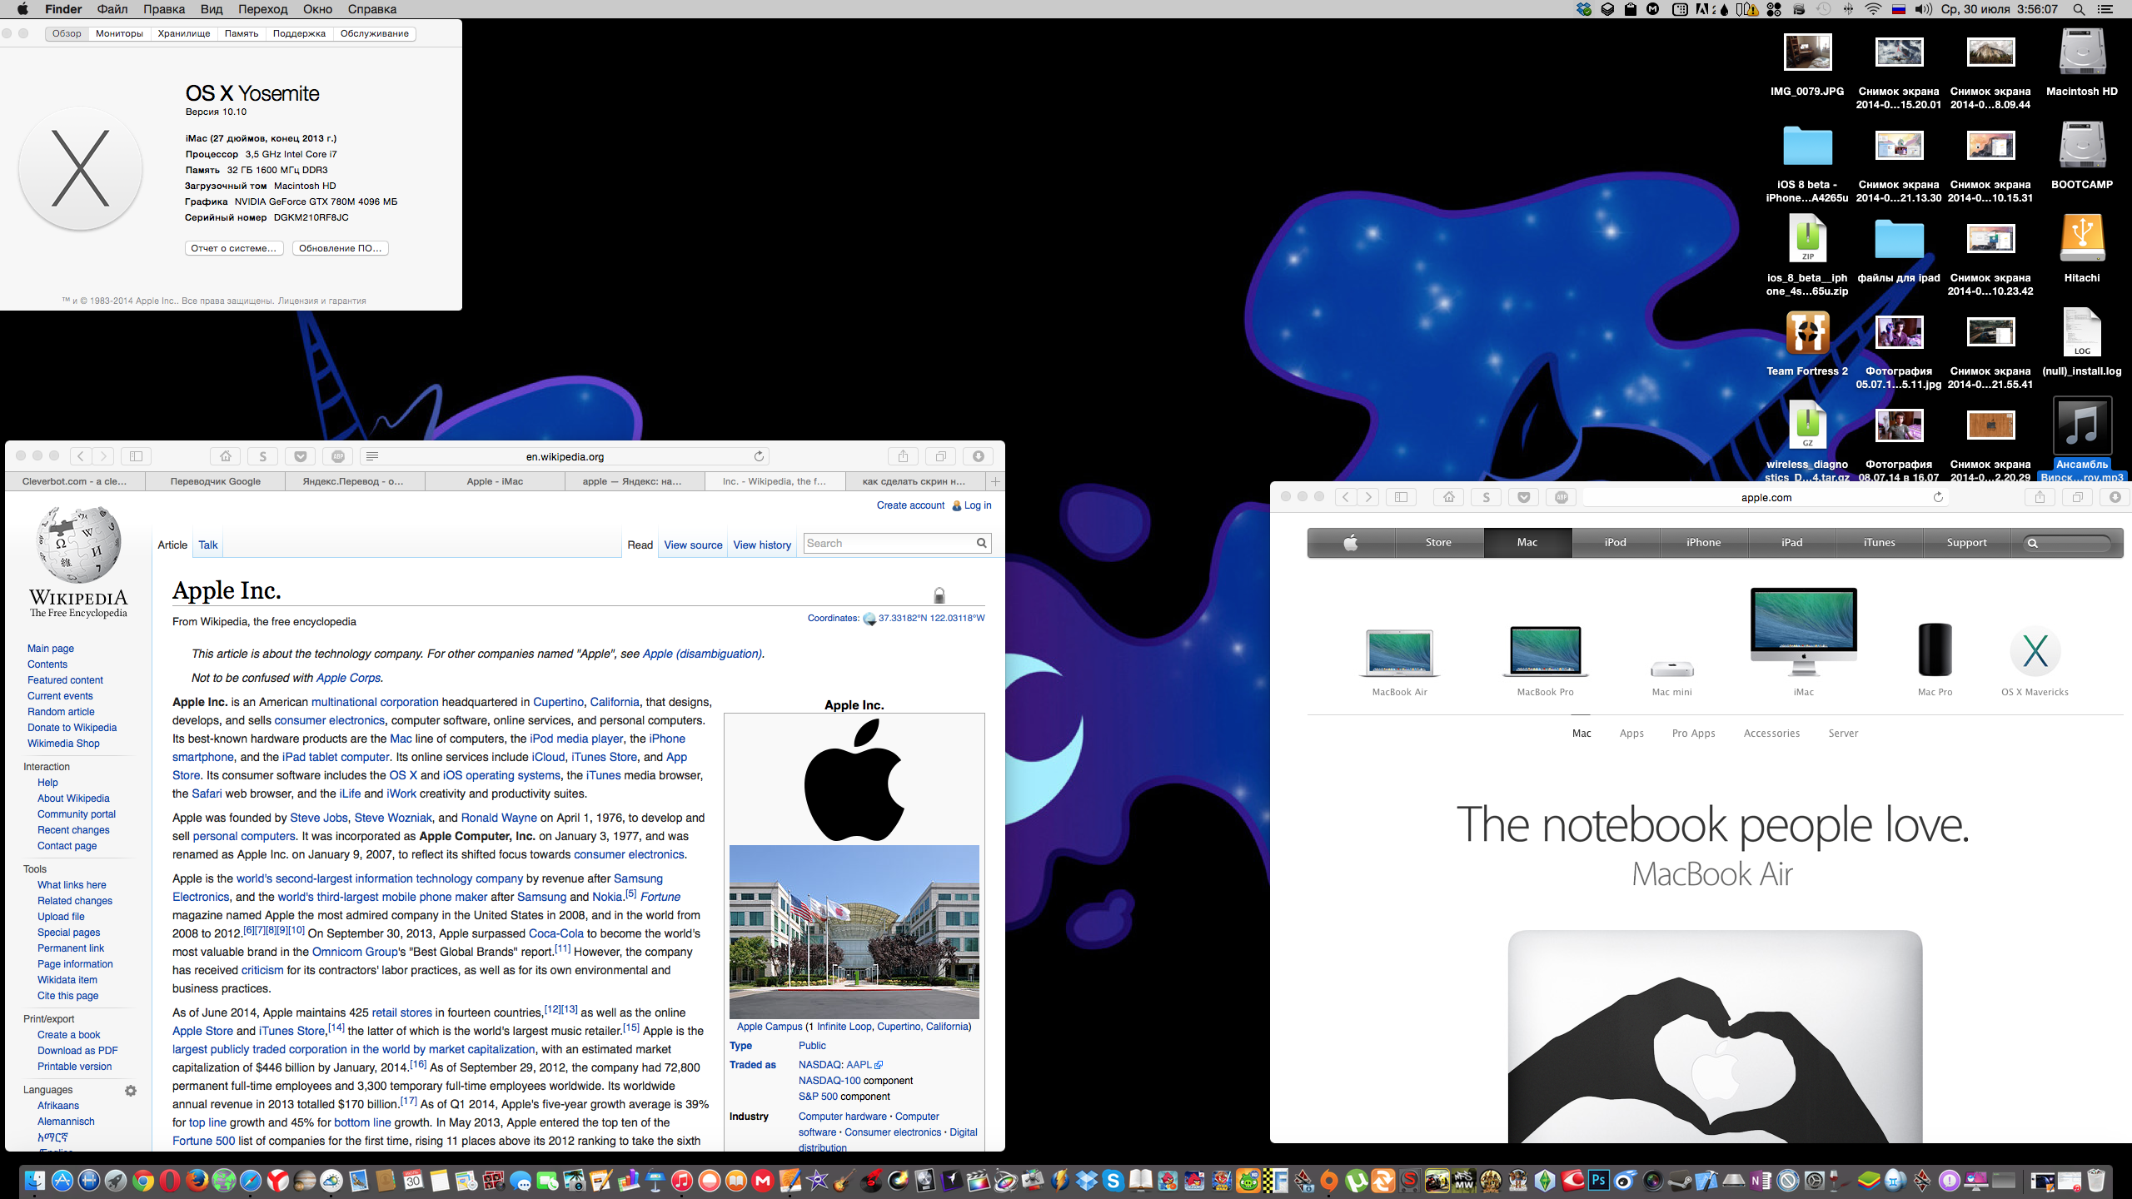Image resolution: width=2132 pixels, height=1199 pixels.
Task: Launch App Store from the Dock
Action: pos(62,1181)
